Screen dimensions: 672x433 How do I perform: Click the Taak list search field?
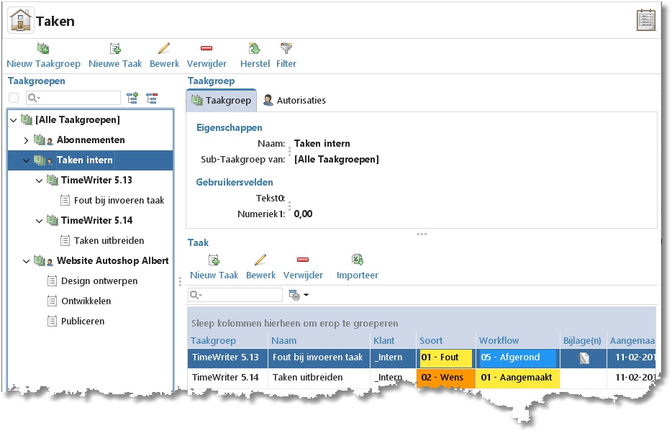(x=235, y=295)
